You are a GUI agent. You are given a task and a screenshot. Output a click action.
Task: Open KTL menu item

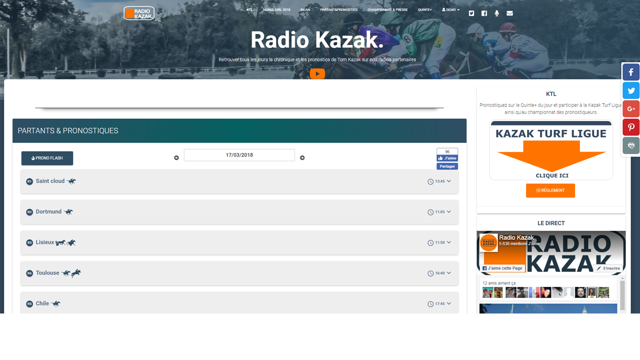tap(249, 9)
